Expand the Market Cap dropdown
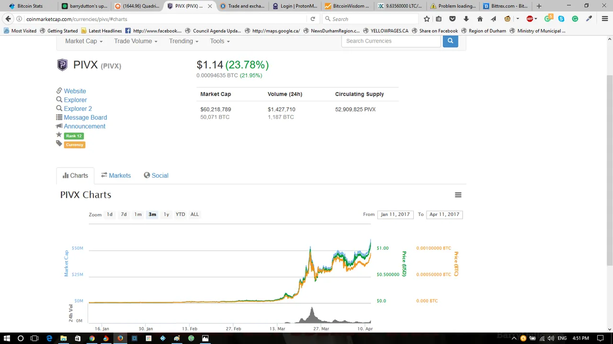613x344 pixels. pos(84,41)
